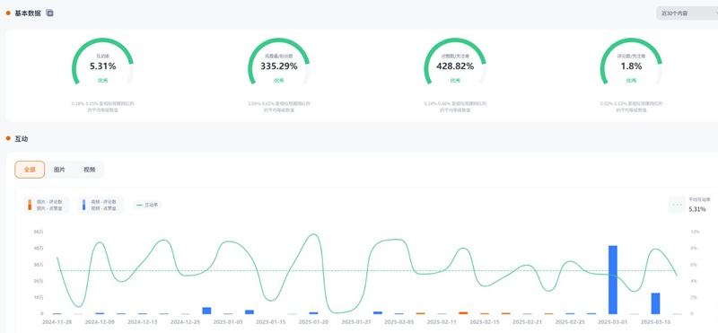
Task: Click the 2025-01-15 axis date label
Action: (x=271, y=322)
